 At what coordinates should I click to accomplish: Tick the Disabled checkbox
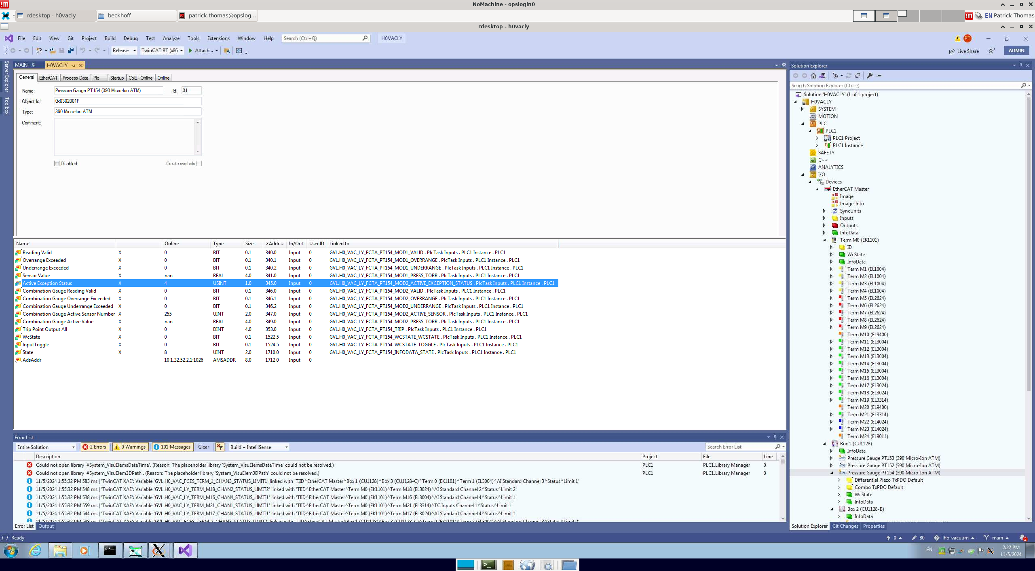57,164
